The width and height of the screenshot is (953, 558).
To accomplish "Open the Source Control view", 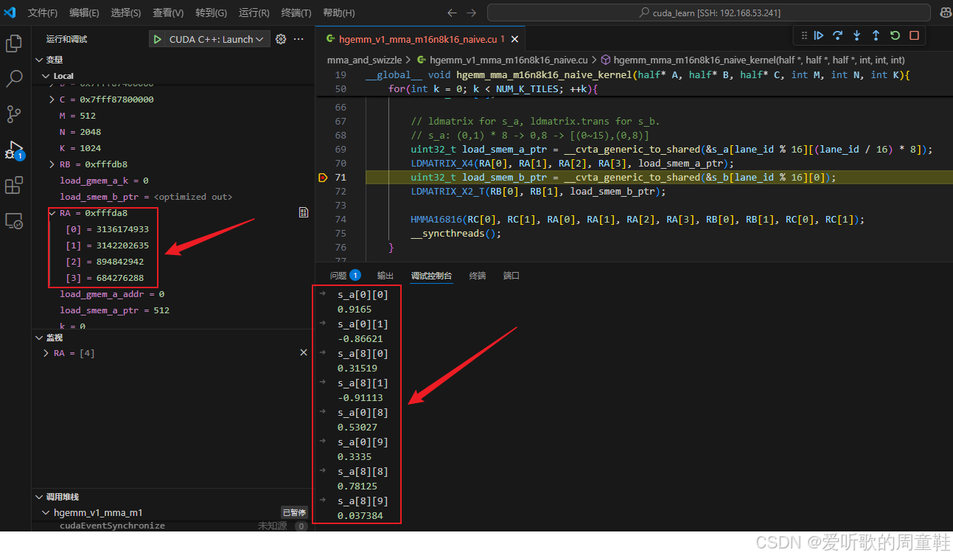I will pyautogui.click(x=14, y=114).
